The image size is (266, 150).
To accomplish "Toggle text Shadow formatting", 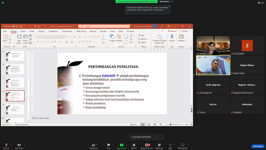I will pos(48,42).
